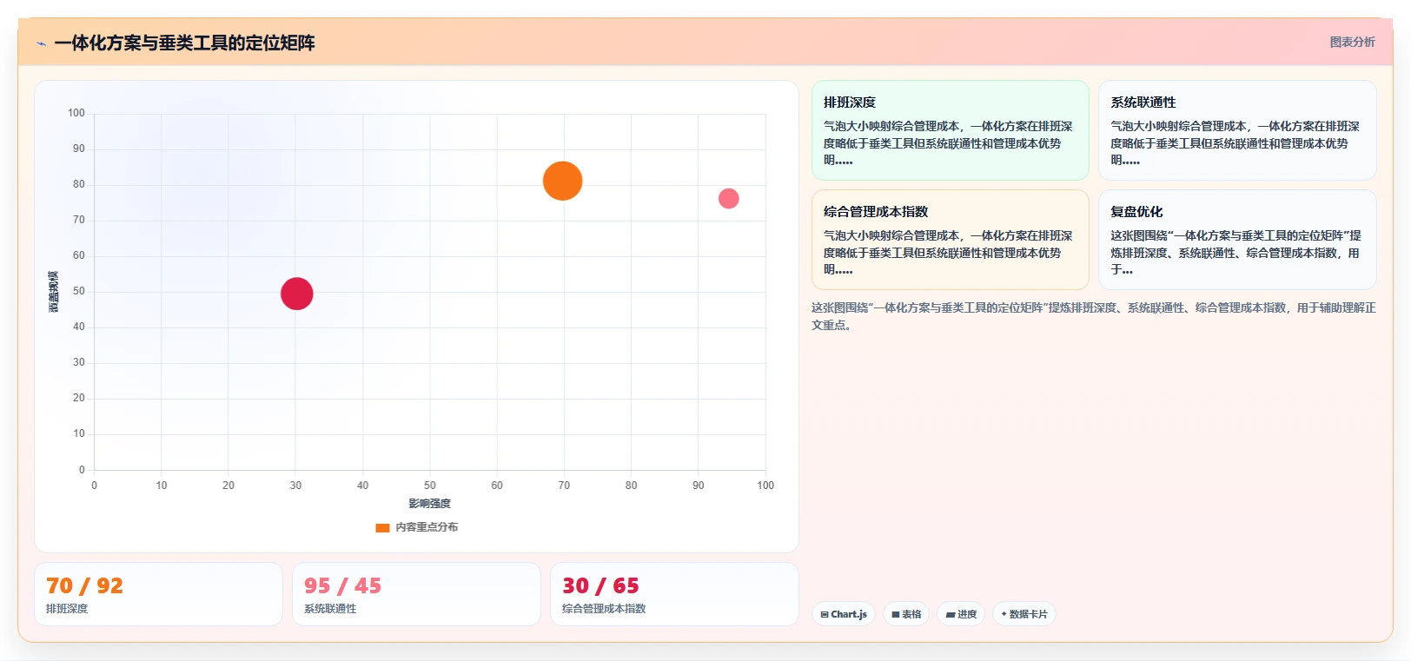Select the 数据卡片 tag chip
This screenshot has height=661, width=1411.
[x=1024, y=614]
